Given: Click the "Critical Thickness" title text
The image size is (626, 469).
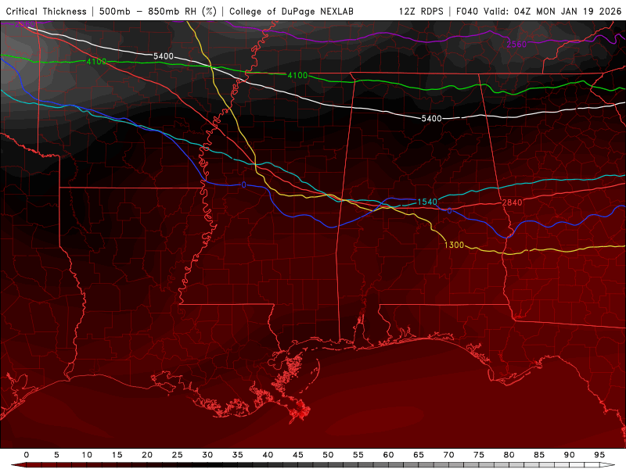Looking at the screenshot, I should click(x=46, y=12).
